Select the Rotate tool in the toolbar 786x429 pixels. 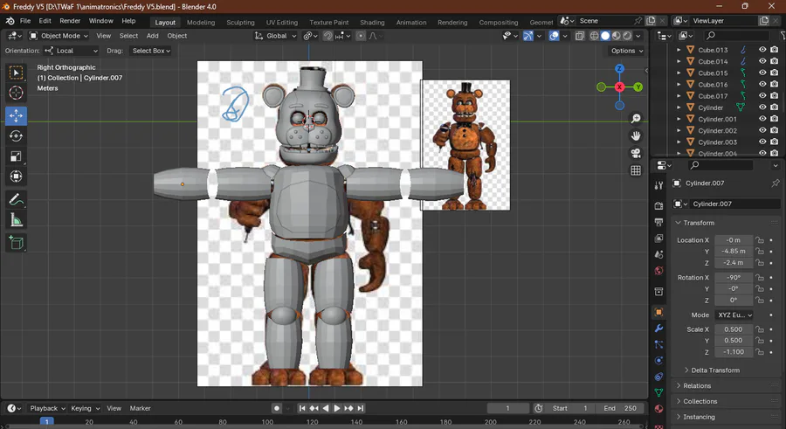tap(16, 136)
